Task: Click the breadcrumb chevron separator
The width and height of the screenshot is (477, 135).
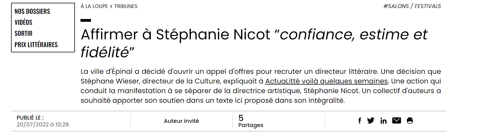Action: click(111, 6)
